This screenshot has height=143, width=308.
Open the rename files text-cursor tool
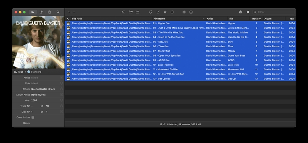[x=123, y=12]
